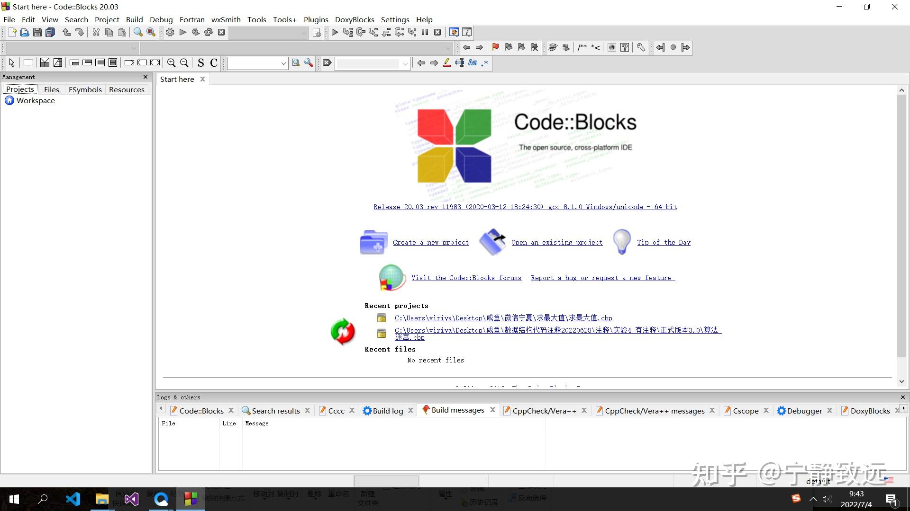Toggle regular expression .* search option

485,62
